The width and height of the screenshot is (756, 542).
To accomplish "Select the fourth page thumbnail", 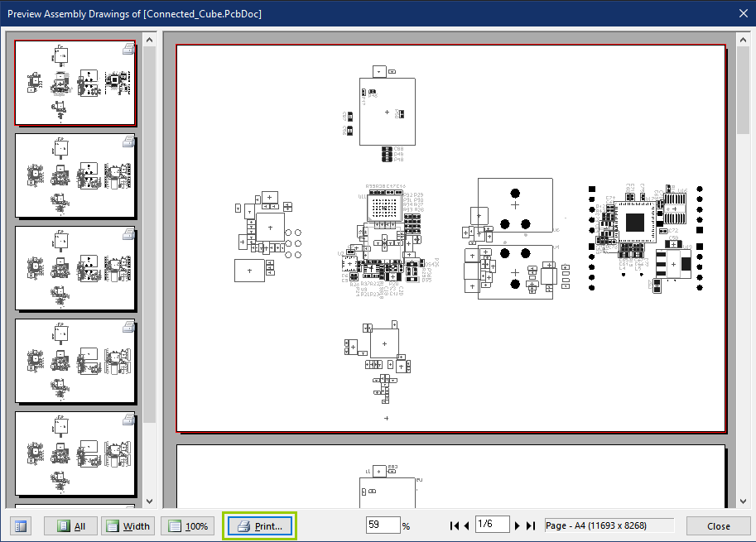I will (x=75, y=361).
